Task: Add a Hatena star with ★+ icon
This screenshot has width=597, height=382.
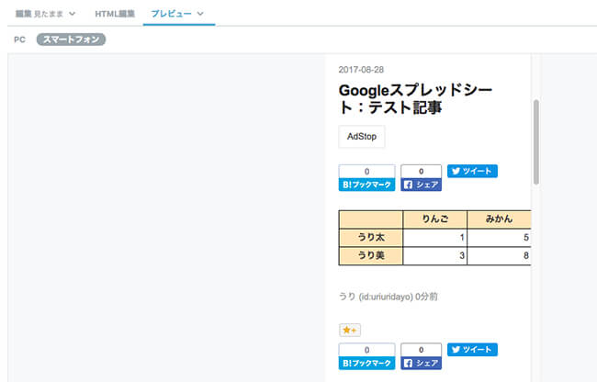Action: [350, 330]
